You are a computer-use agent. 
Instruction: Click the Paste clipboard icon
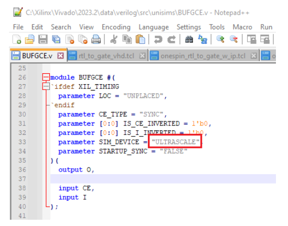click(140, 39)
